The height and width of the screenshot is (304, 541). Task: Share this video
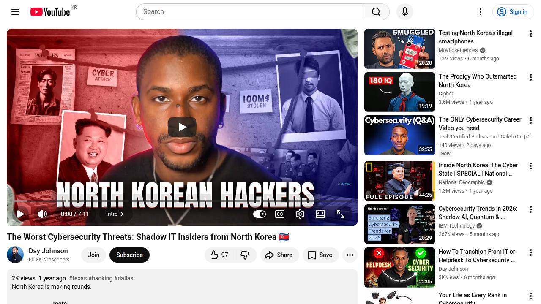[279, 255]
